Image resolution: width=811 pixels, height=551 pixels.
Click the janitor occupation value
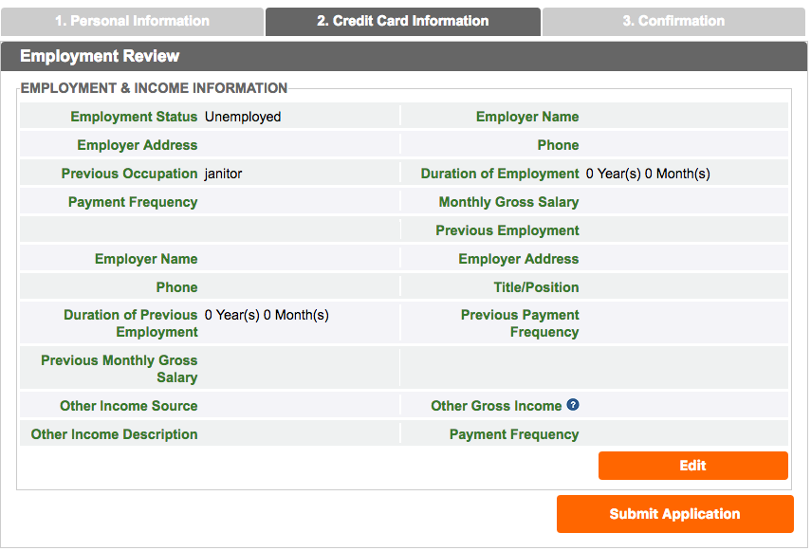tap(223, 174)
